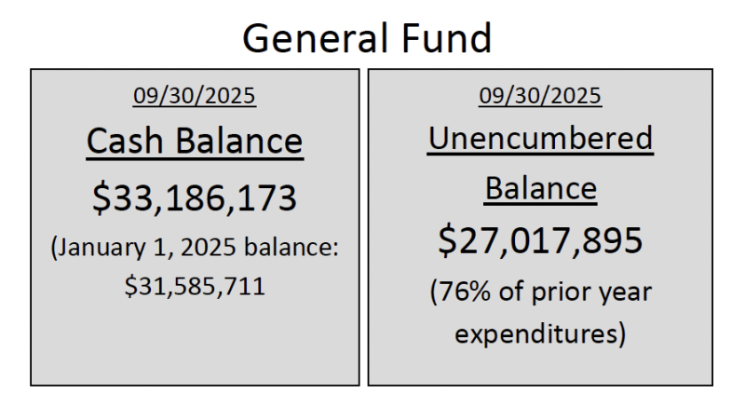Click the underlined "Unencumbered" heading word
745x393 pixels.
click(540, 140)
